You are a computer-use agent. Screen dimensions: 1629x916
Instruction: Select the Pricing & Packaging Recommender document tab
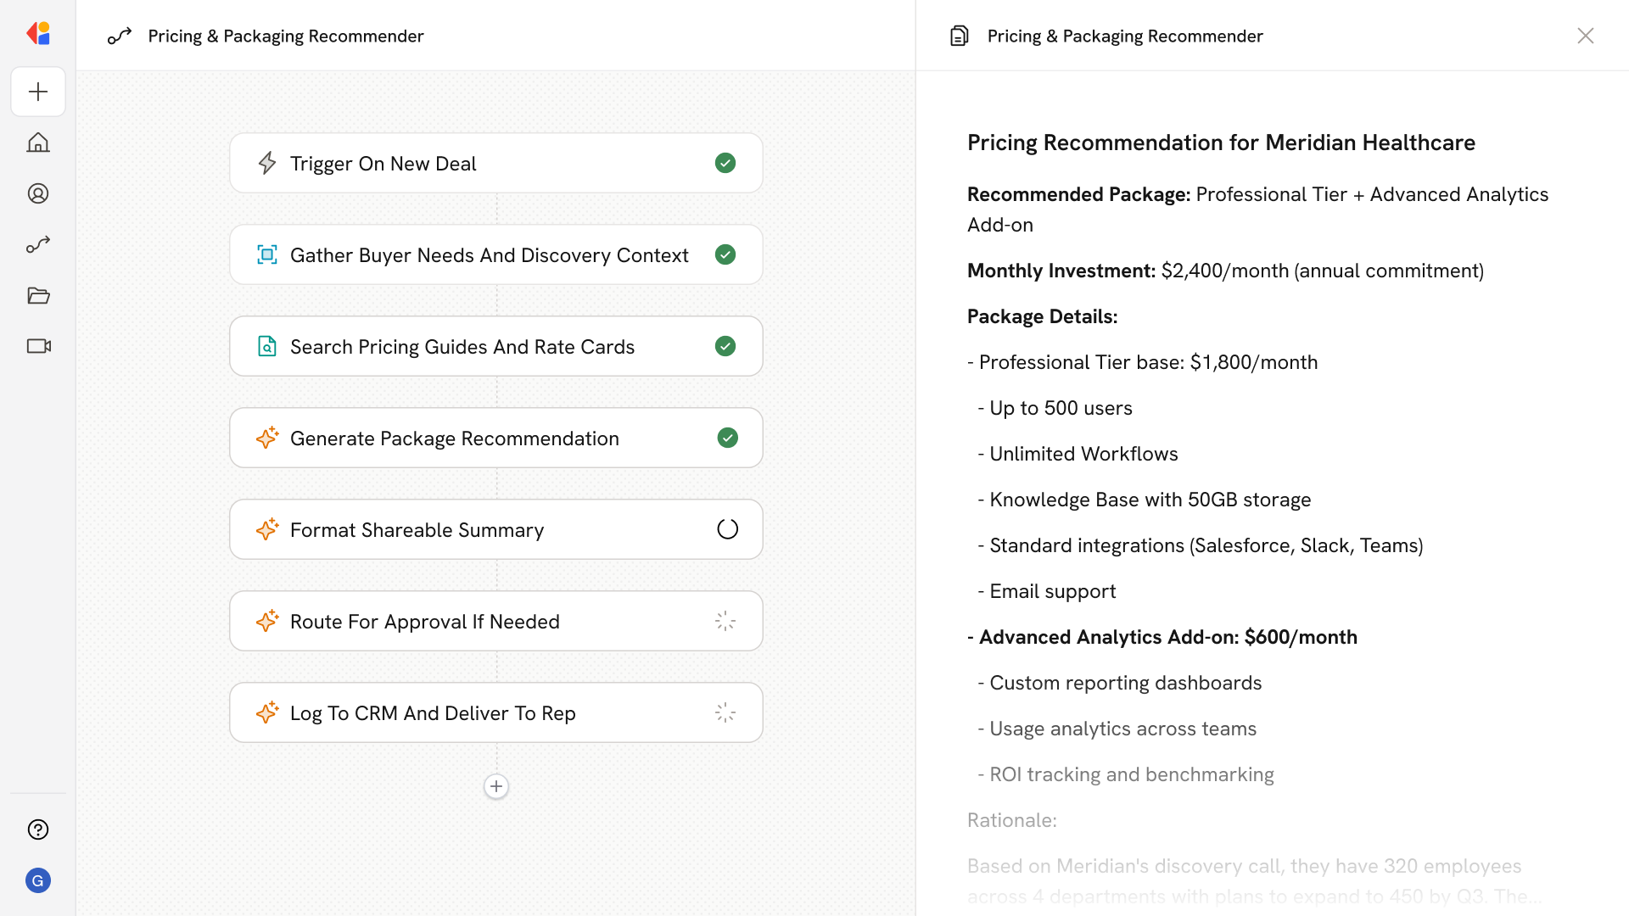click(1124, 36)
